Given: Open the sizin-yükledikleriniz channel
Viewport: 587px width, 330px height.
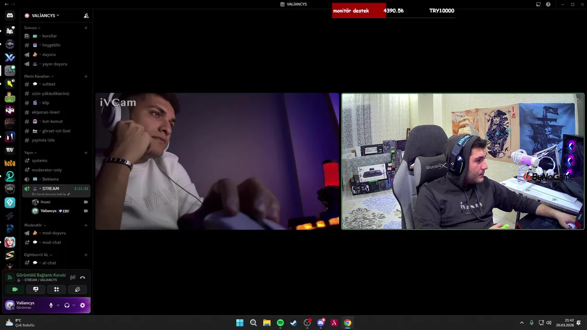Looking at the screenshot, I should pyautogui.click(x=56, y=93).
